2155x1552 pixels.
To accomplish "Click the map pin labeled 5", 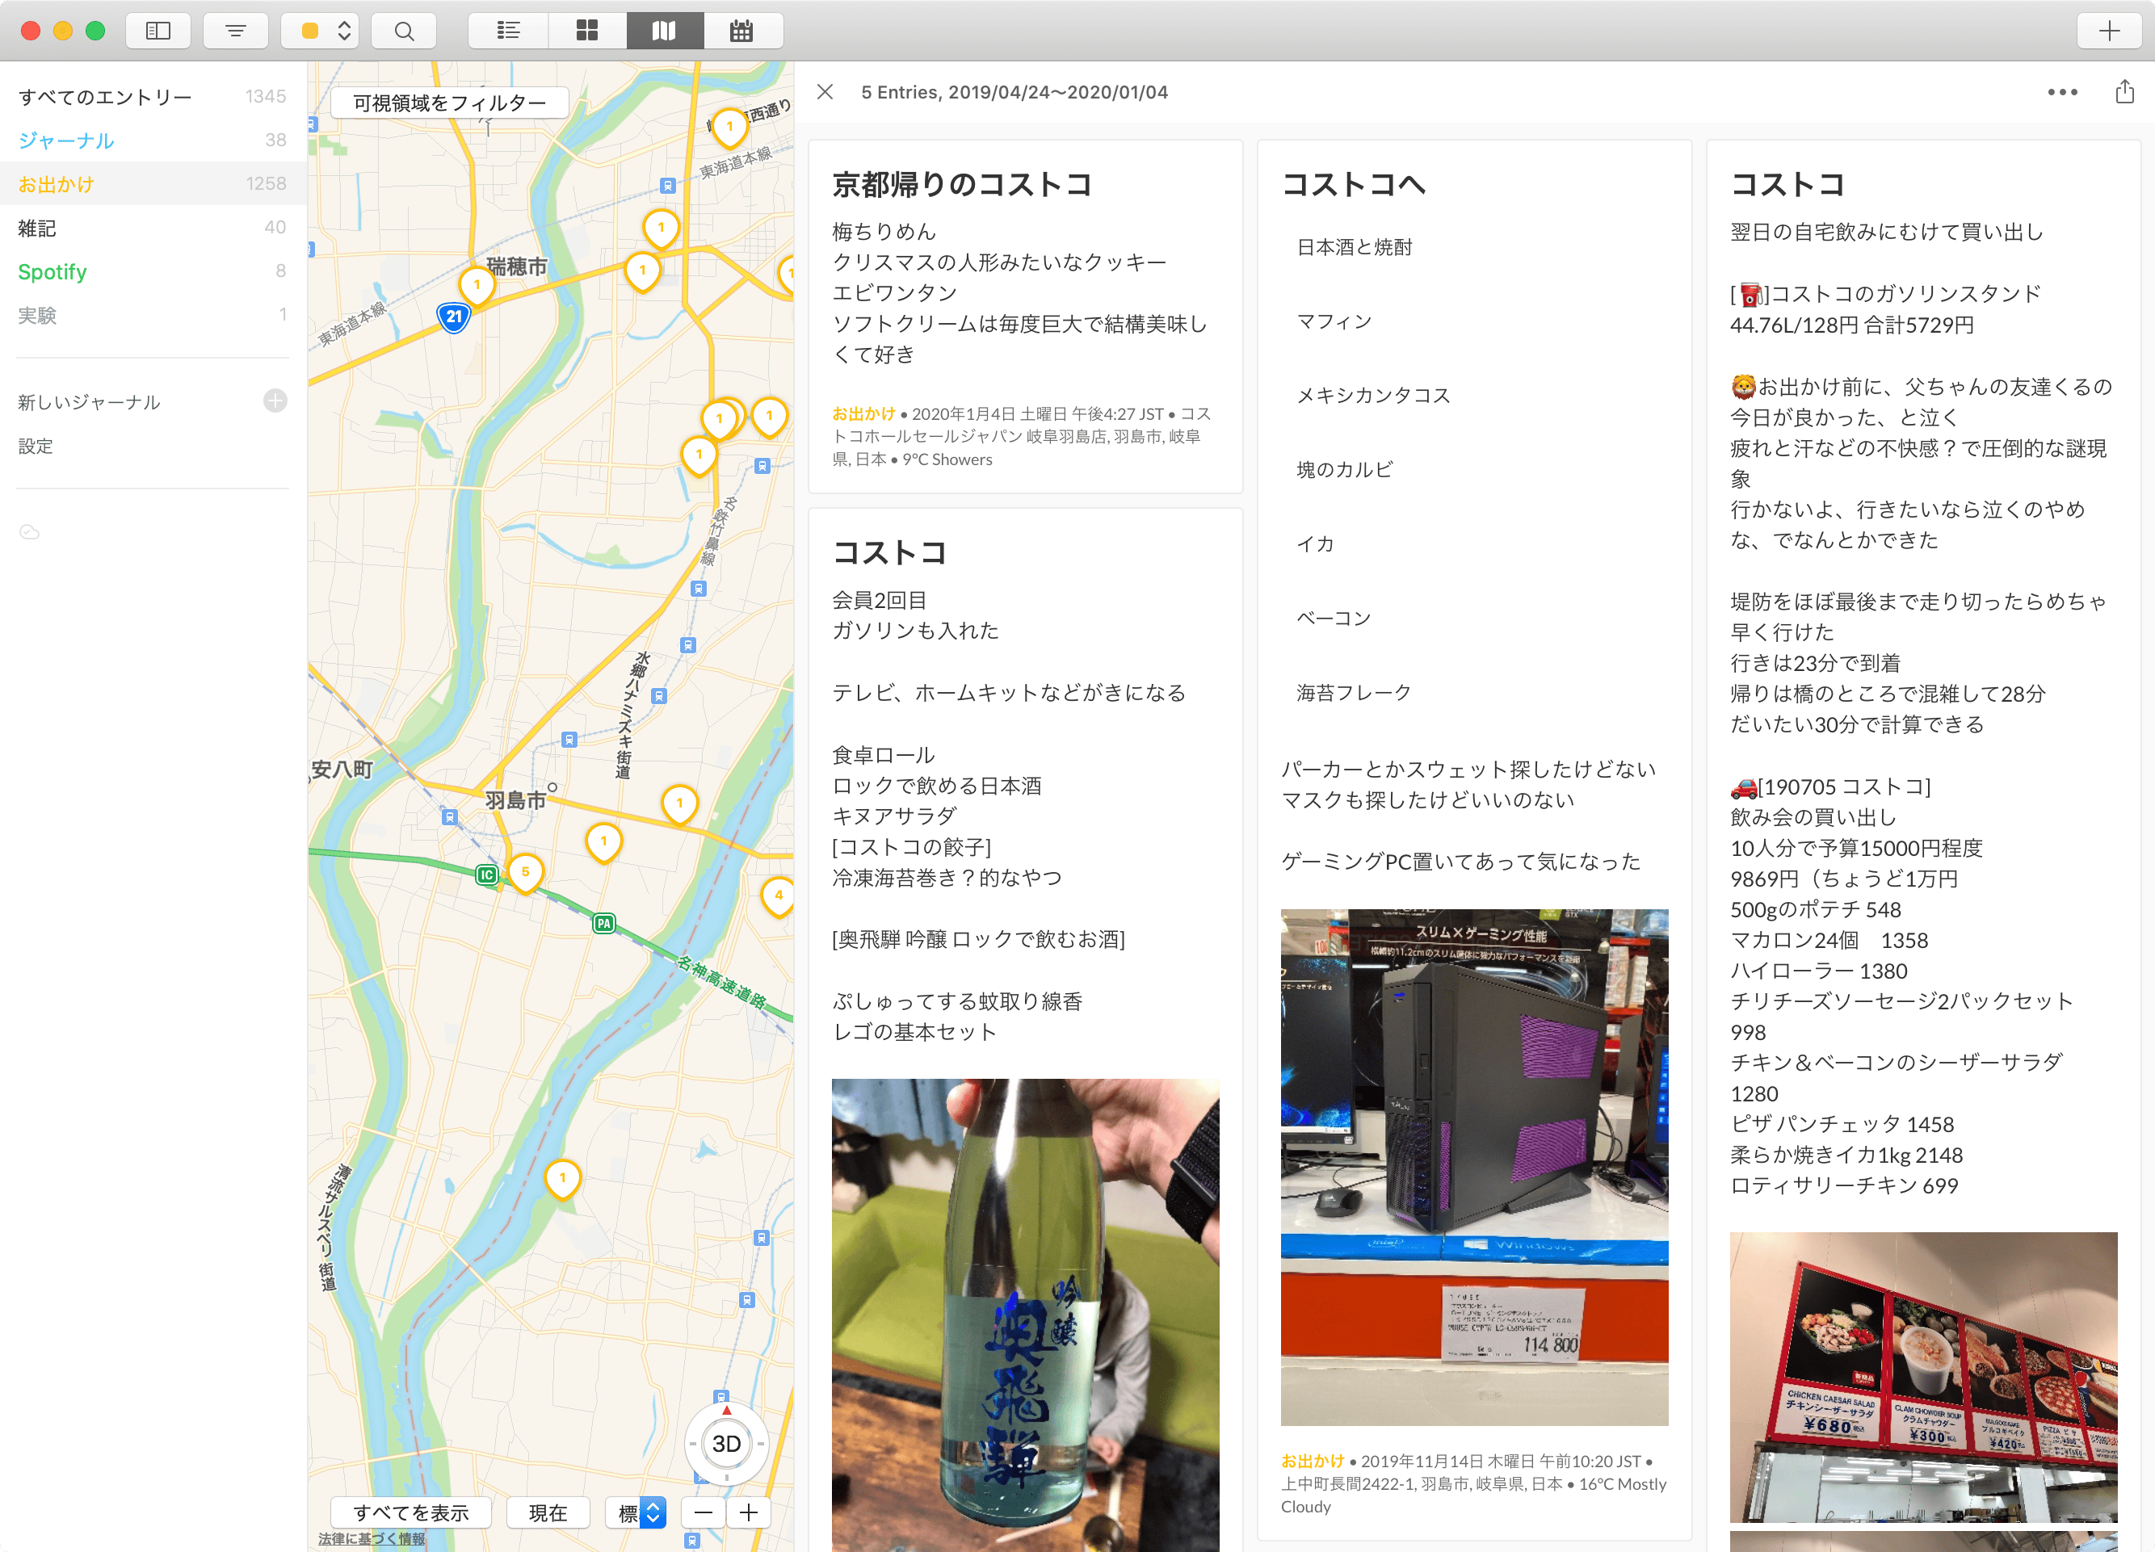I will (x=526, y=872).
